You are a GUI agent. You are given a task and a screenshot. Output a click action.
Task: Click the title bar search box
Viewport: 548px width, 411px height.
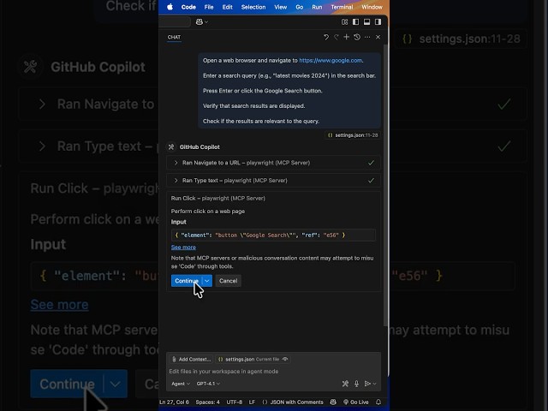[x=175, y=21]
